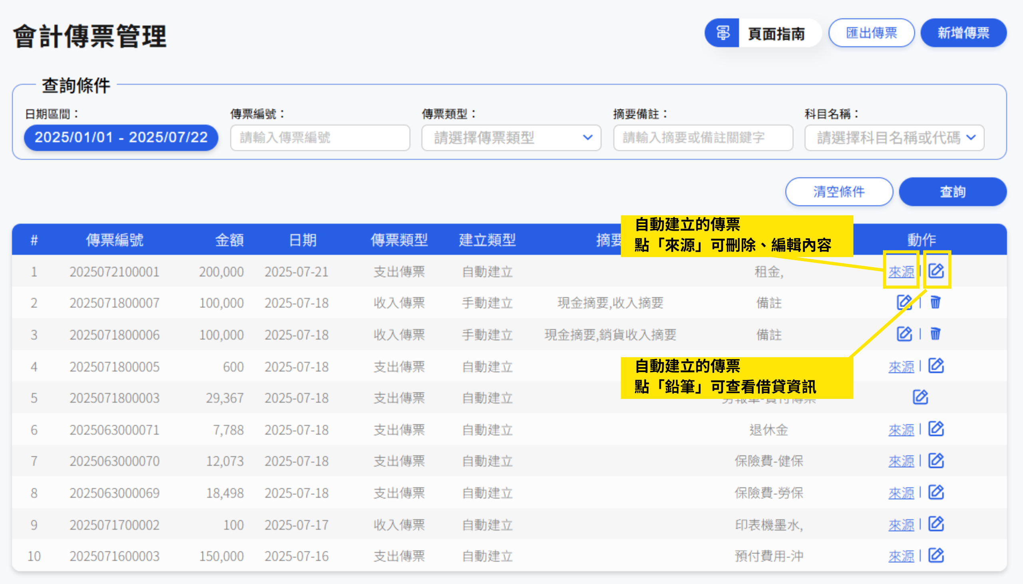Click the 頁面指南 guide icon
The height and width of the screenshot is (584, 1023).
coord(722,33)
